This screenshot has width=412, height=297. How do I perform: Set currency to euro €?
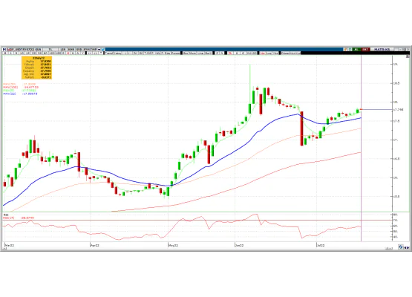coord(243,53)
